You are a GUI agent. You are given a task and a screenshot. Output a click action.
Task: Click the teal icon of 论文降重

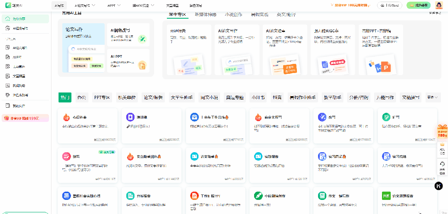point(194,156)
